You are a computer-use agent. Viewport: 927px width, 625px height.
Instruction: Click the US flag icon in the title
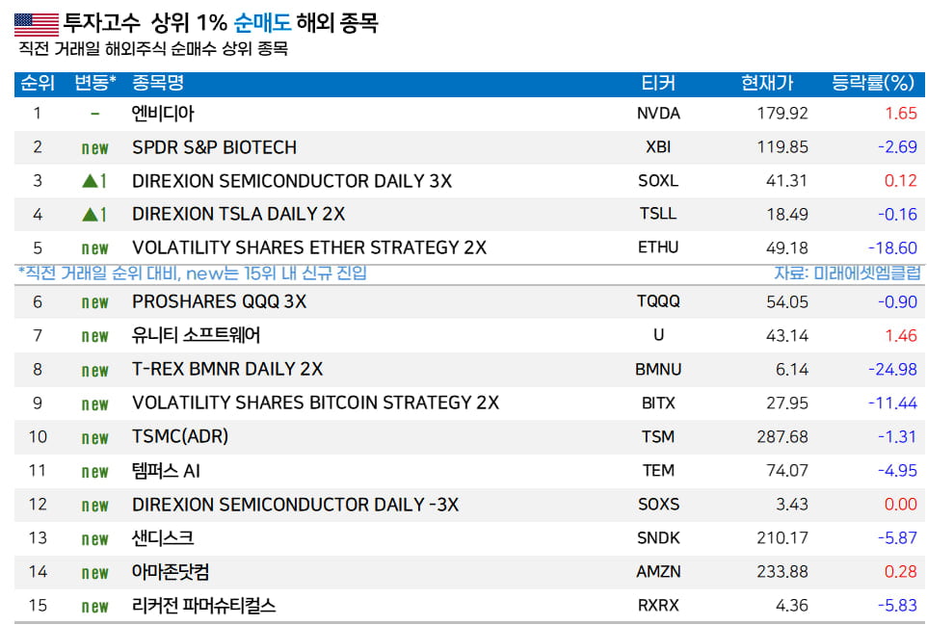click(36, 24)
